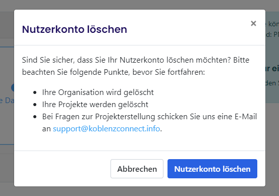Screen dimensions: 279x196
Task: Click the Abbrechen button
Action: pos(137,169)
